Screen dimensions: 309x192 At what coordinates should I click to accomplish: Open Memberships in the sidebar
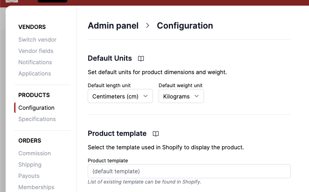tap(36, 187)
